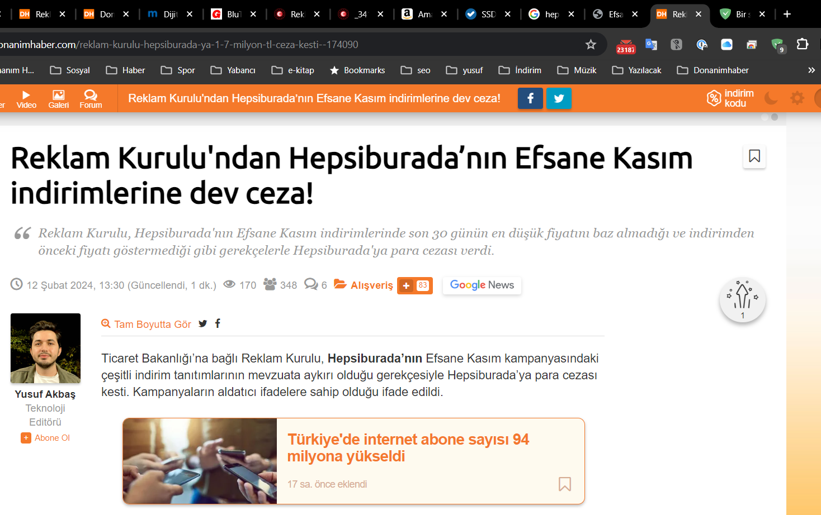821x515 pixels.
Task: Bookmark this article using top-right bookmark icon
Action: click(754, 156)
